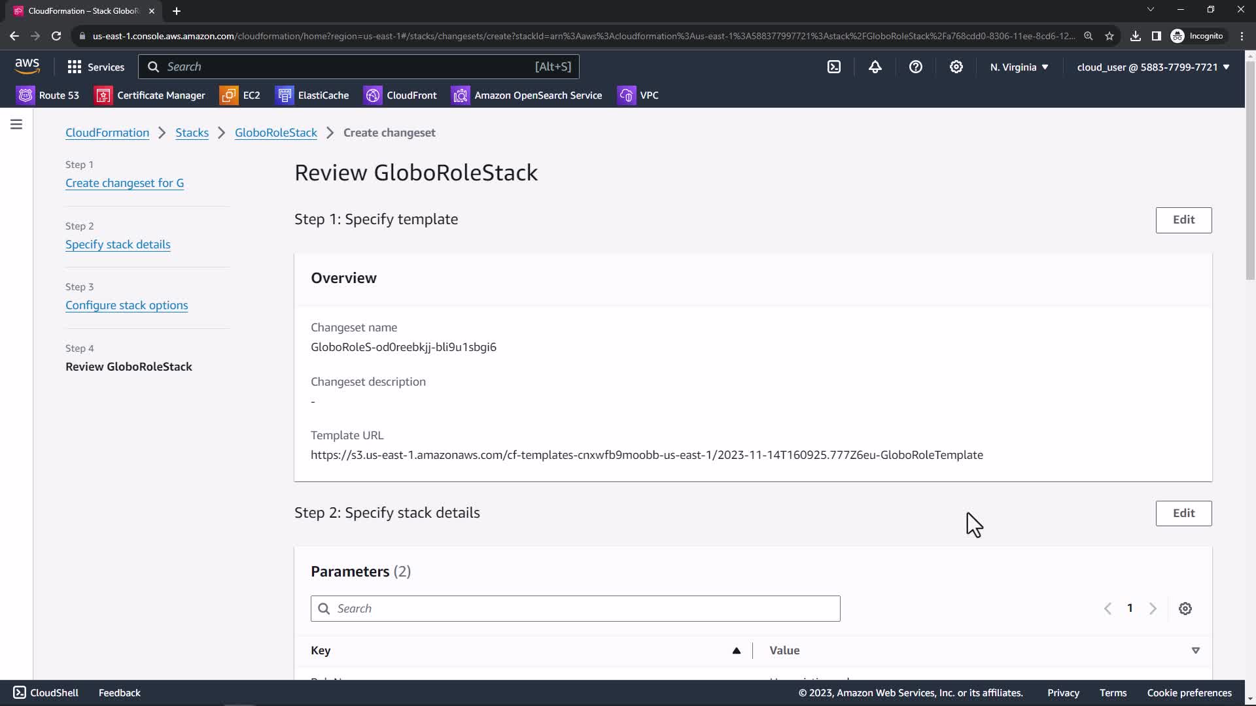The width and height of the screenshot is (1256, 706).
Task: Open the cloud_user account dropdown
Action: pos(1153,67)
